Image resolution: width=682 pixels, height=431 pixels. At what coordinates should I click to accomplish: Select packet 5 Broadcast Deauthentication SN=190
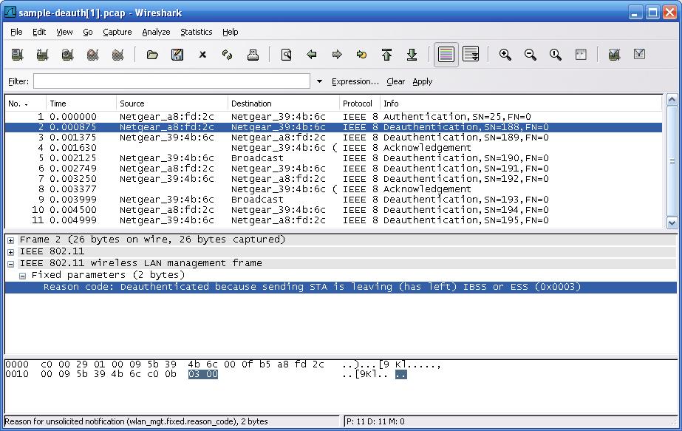click(333, 158)
